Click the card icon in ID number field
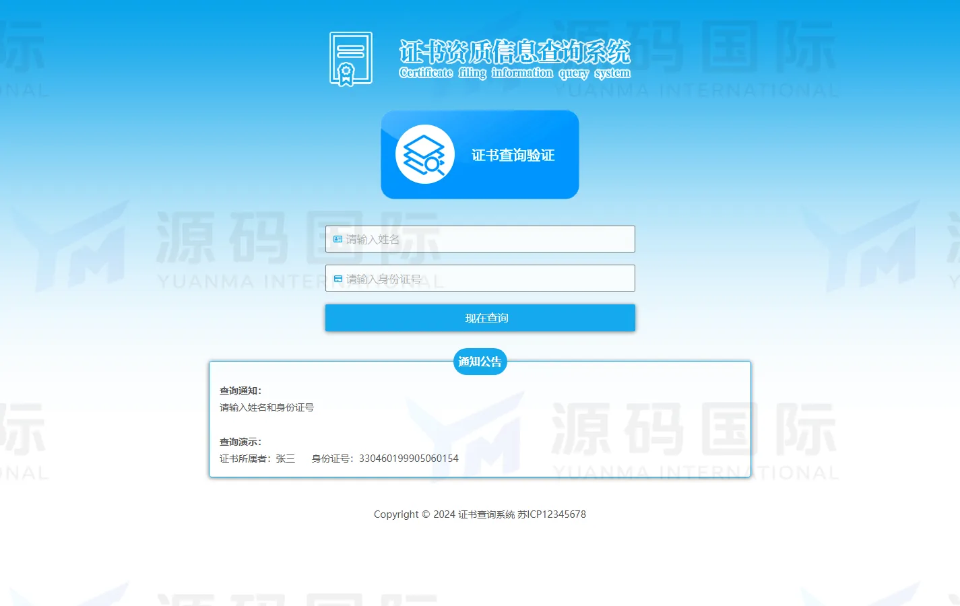960x606 pixels. tap(338, 279)
